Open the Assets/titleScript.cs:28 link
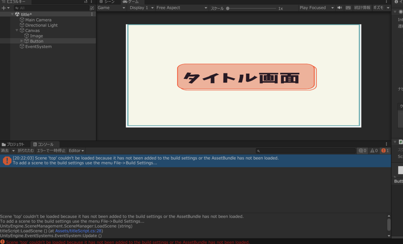This screenshot has height=244, width=403. pyautogui.click(x=78, y=231)
